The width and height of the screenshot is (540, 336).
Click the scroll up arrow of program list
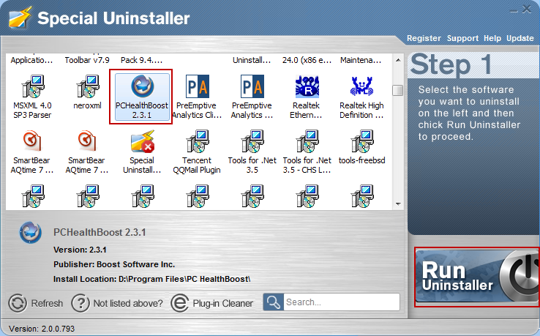coord(398,60)
